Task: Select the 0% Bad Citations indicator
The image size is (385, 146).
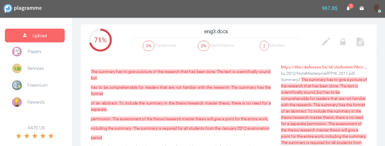Action: pos(204,46)
